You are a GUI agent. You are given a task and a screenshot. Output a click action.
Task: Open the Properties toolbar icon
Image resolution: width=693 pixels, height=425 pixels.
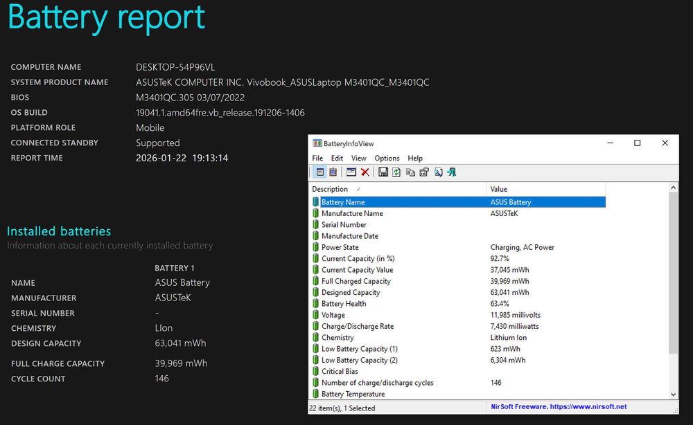coord(424,172)
